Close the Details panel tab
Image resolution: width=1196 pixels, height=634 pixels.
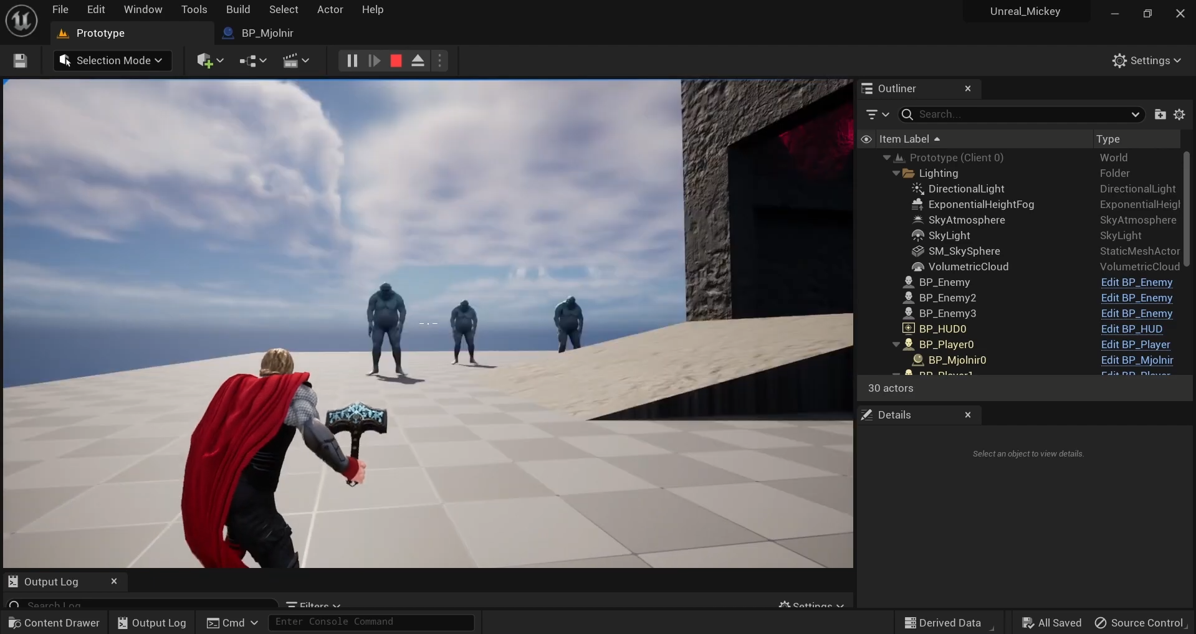(x=968, y=415)
